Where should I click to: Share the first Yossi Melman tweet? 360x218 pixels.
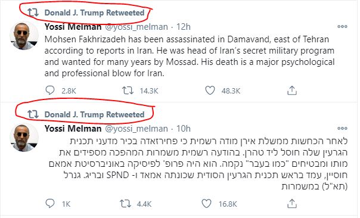[292, 91]
